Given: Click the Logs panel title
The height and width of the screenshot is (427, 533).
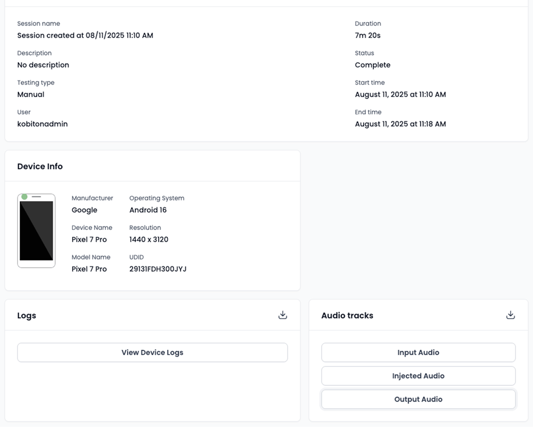Looking at the screenshot, I should [26, 316].
